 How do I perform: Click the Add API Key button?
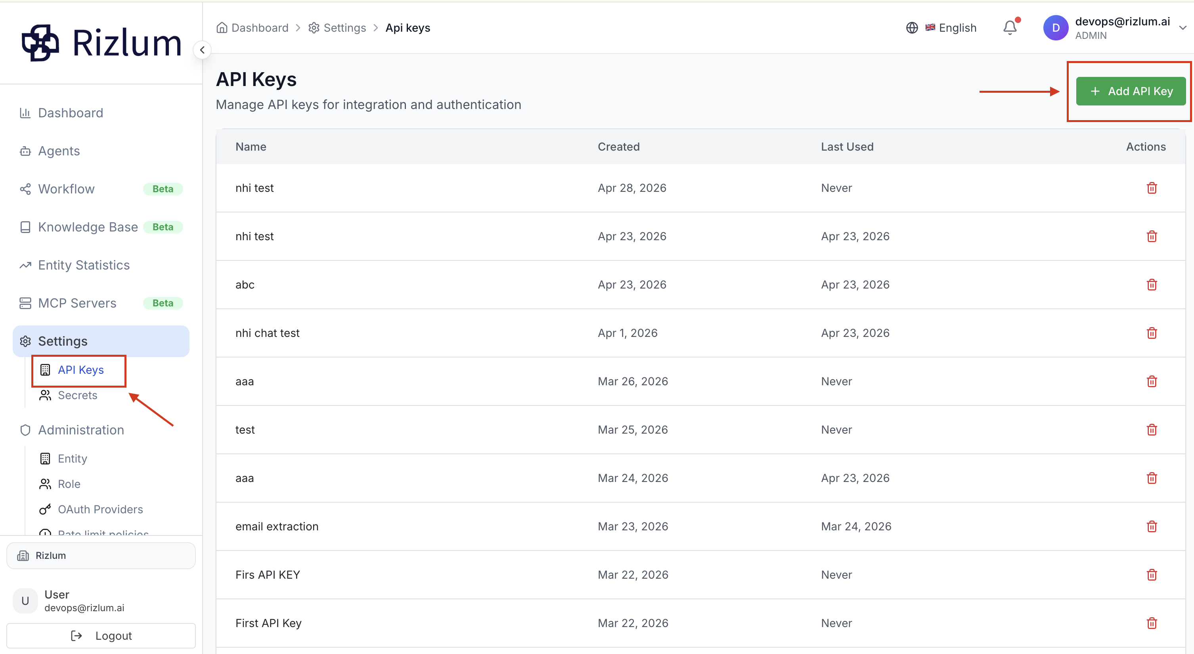point(1131,91)
